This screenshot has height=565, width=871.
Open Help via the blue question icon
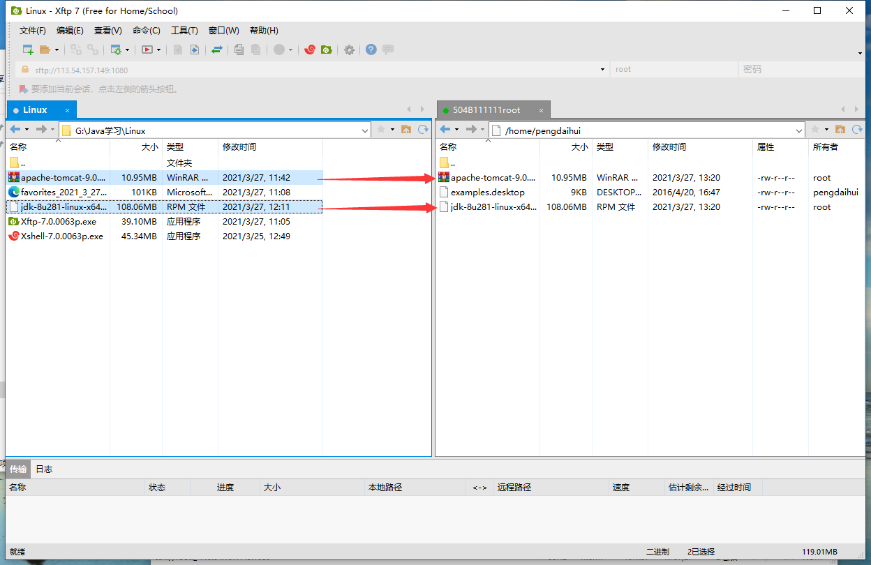pos(371,50)
